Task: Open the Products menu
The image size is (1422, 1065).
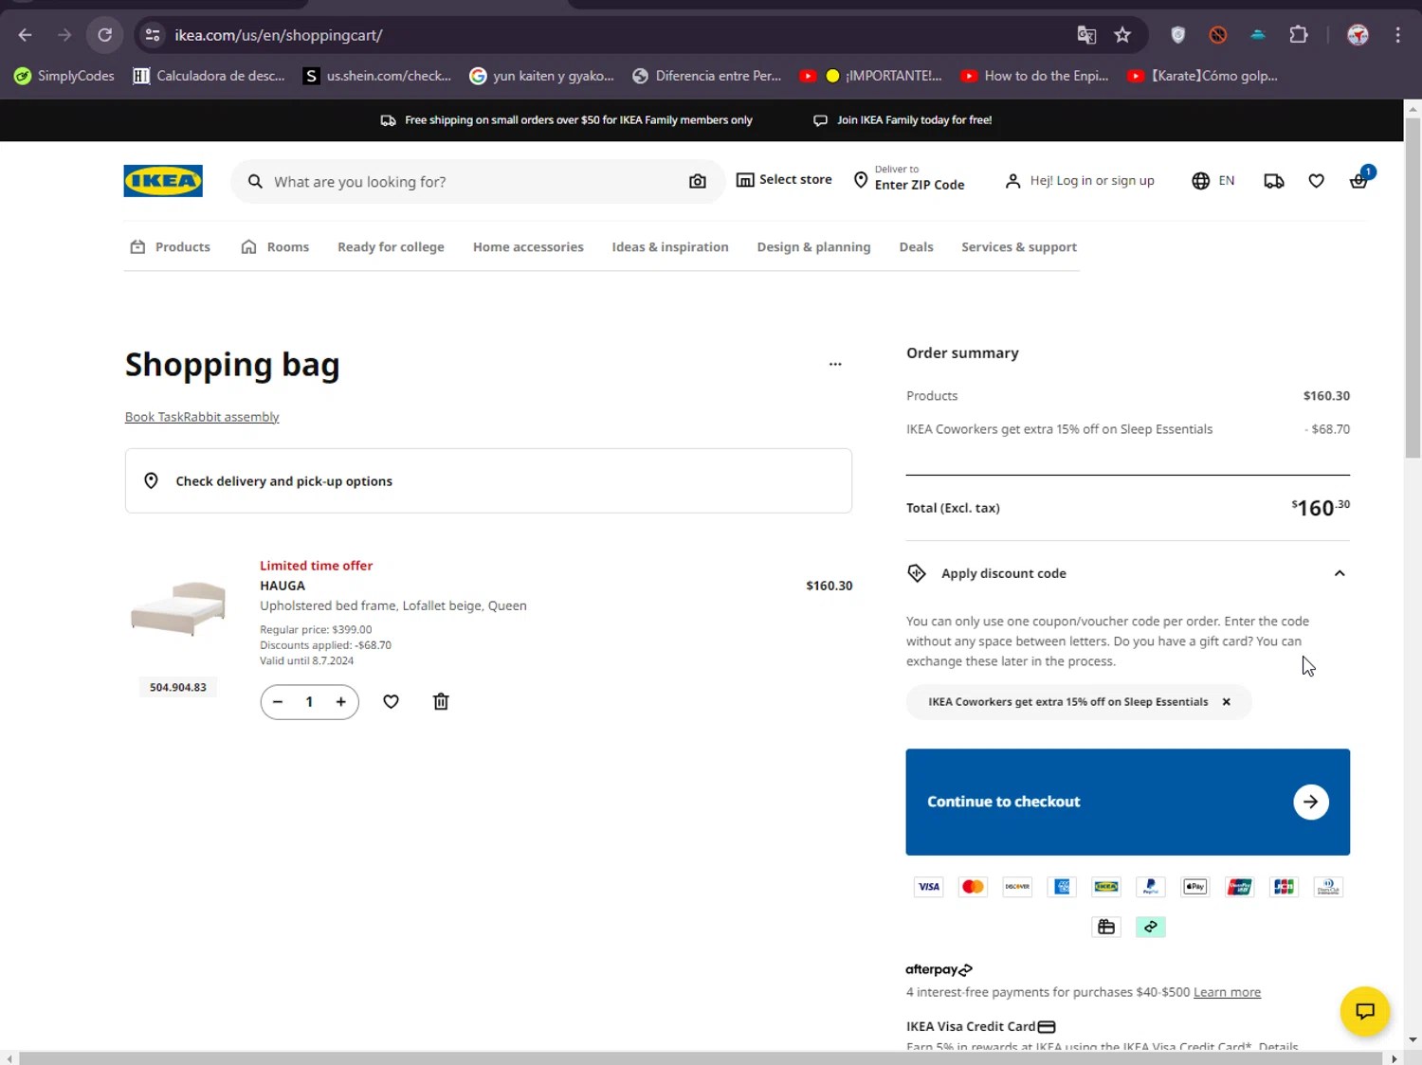Action: pos(171,247)
